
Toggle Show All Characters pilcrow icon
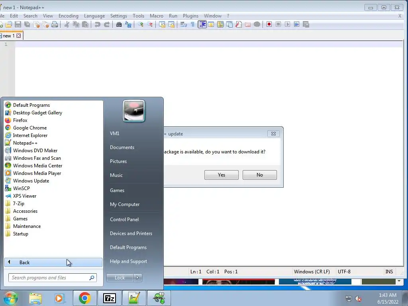point(192,24)
